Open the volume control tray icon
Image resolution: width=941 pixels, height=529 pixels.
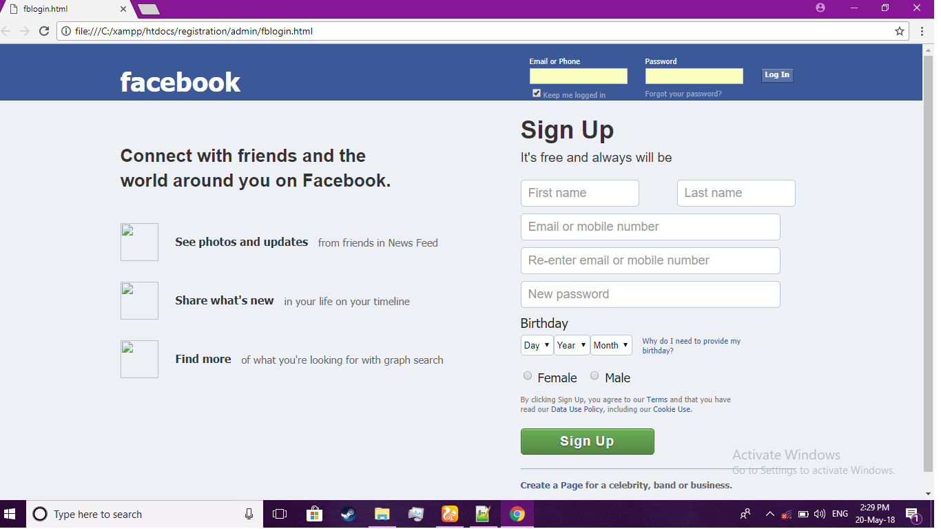[820, 514]
